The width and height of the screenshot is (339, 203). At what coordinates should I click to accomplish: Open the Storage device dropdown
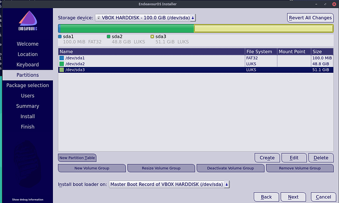click(145, 18)
